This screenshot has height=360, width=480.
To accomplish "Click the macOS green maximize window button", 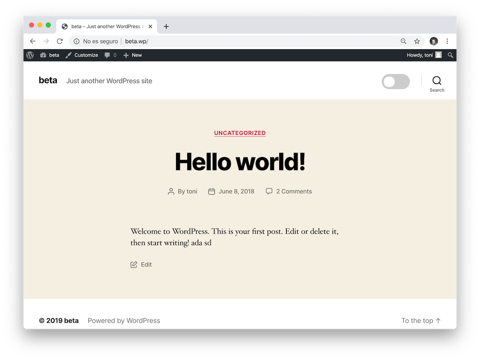I will [48, 25].
